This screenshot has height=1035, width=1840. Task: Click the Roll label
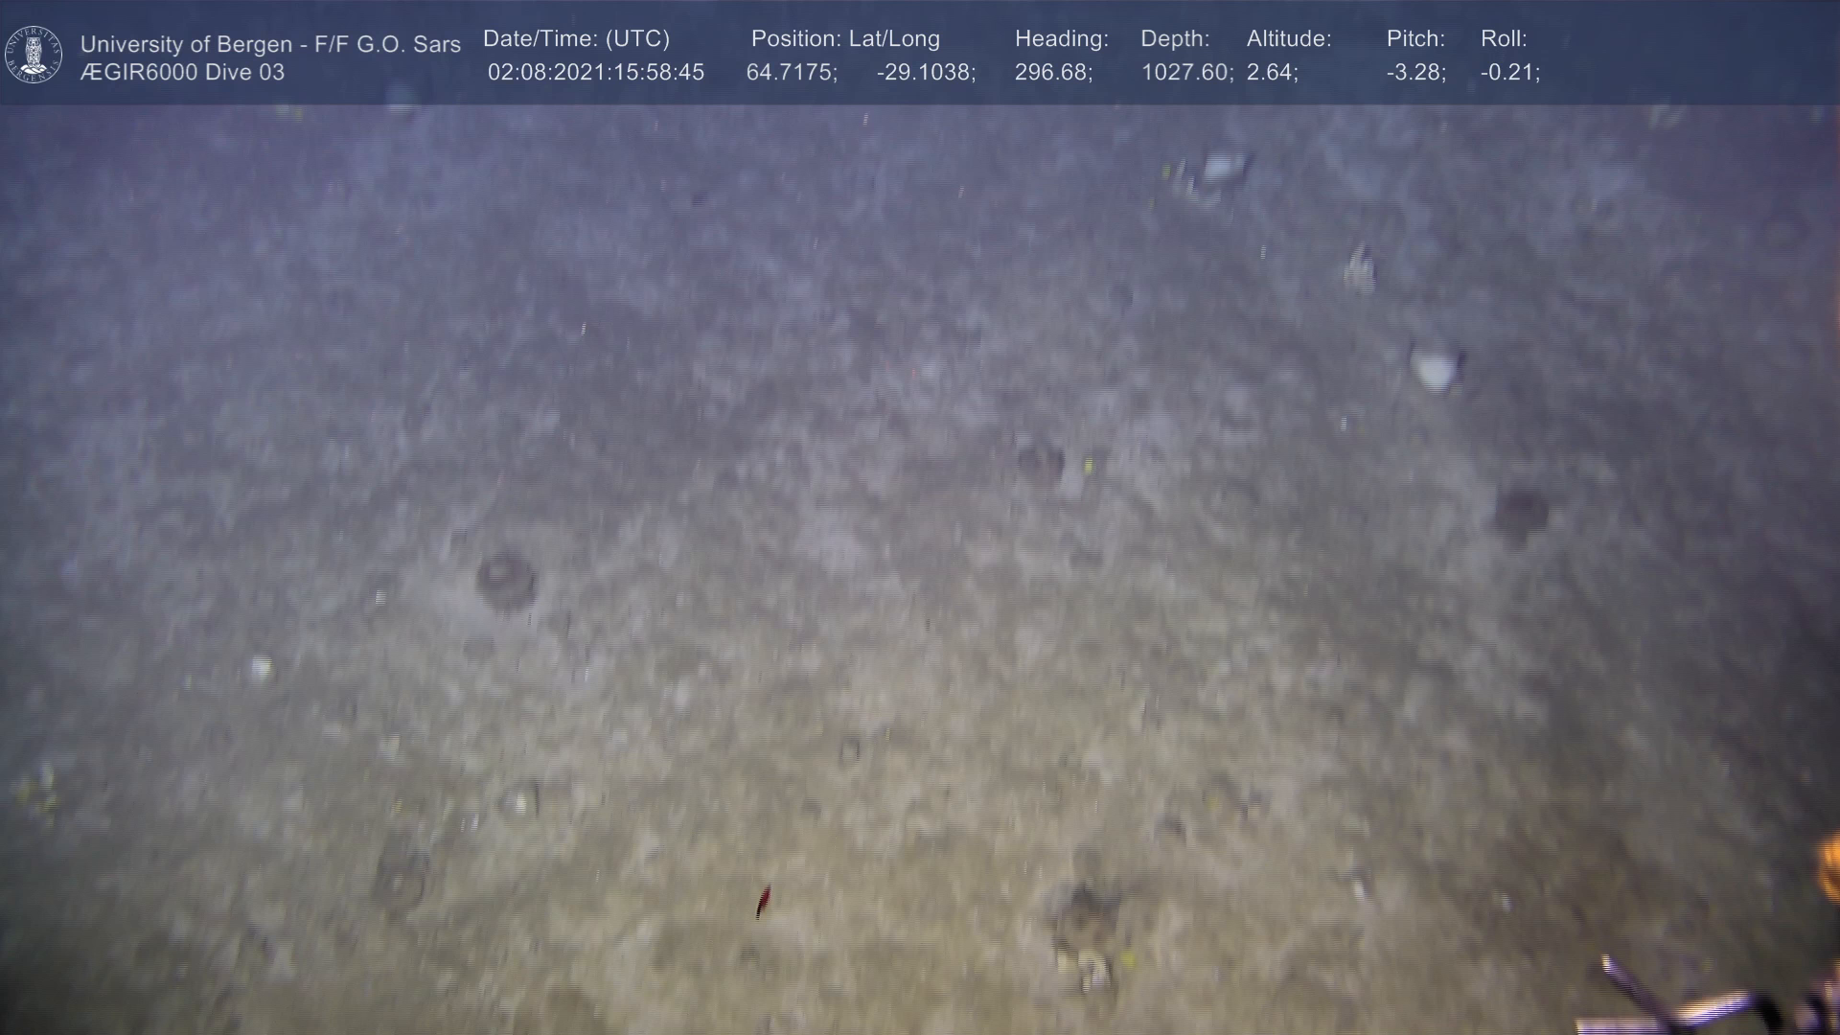(x=1503, y=39)
